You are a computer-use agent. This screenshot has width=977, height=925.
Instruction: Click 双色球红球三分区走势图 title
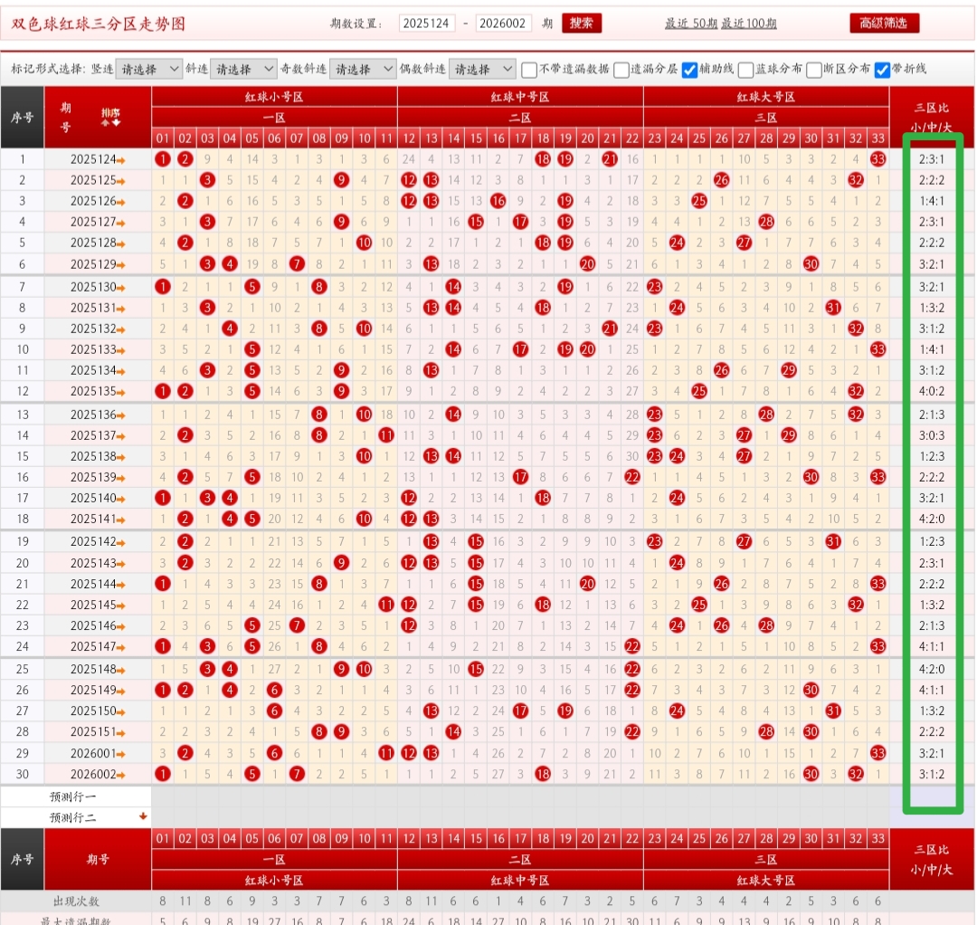[x=99, y=24]
